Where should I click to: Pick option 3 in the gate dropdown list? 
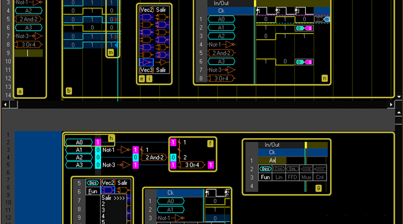(103, 210)
